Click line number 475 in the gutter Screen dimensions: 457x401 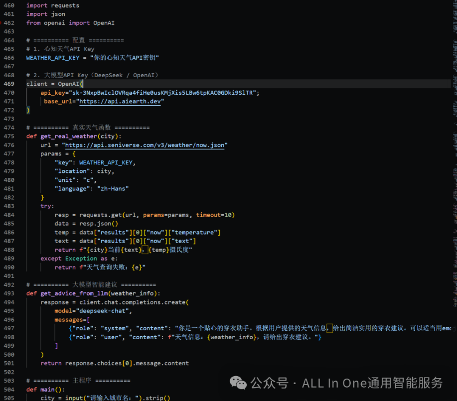9,136
